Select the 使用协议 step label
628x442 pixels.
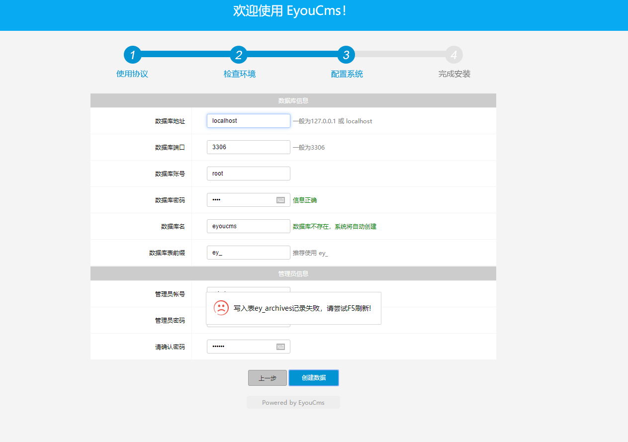click(x=132, y=74)
